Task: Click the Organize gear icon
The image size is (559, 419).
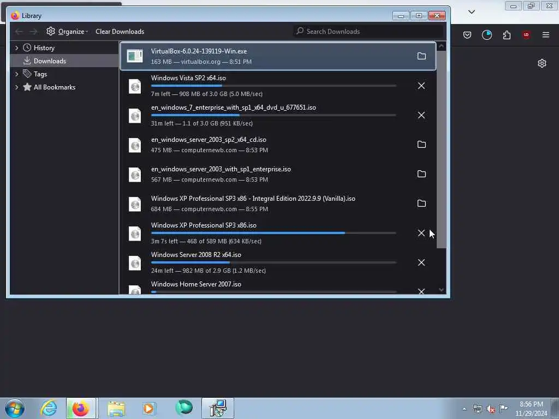Action: click(x=51, y=31)
